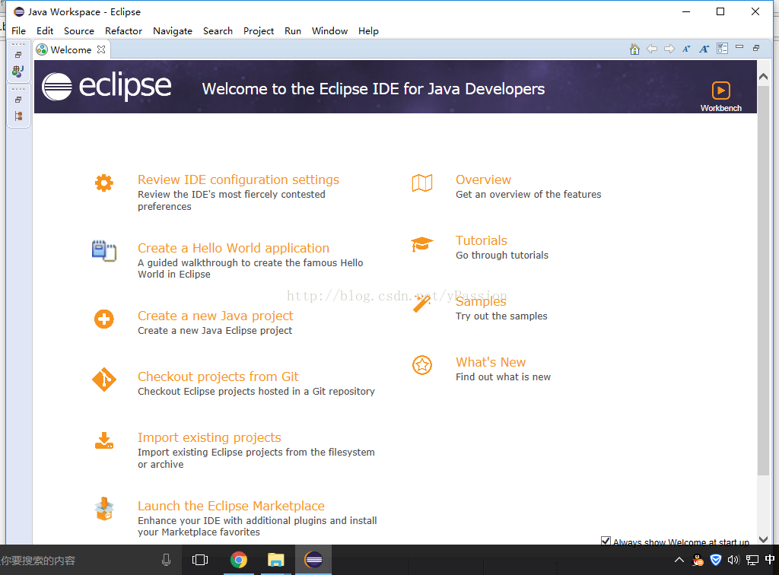Open Checkout projects from Git link
The image size is (779, 575).
(218, 376)
